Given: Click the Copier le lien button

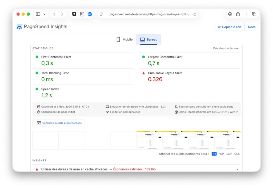Looking at the screenshot, I should (230, 27).
